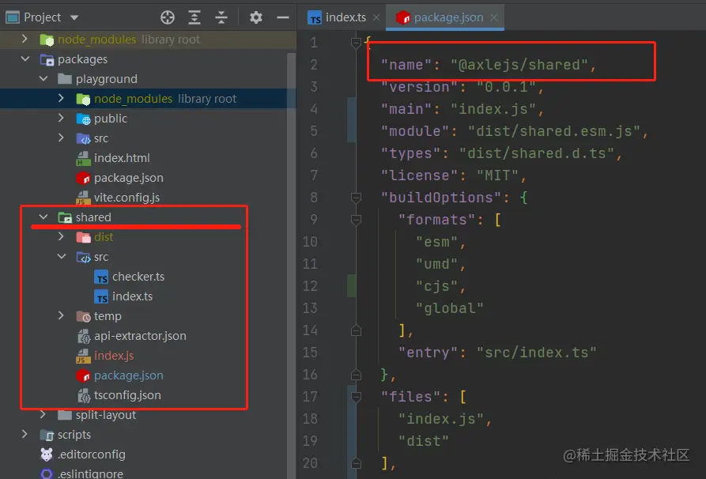Close the index.ts tab
706x479 pixels.
pos(376,17)
